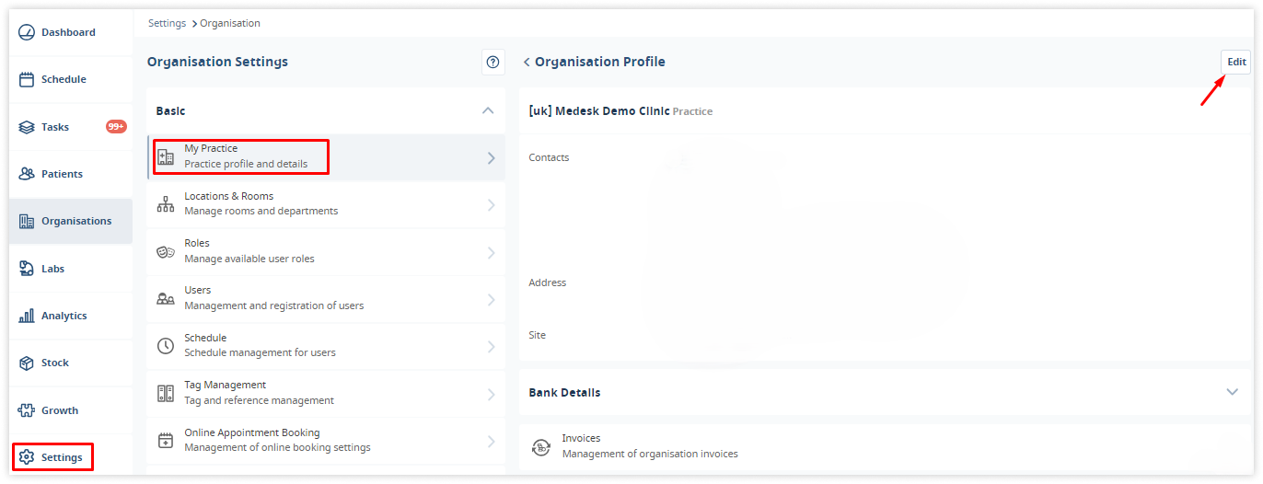Click the My Practice hospital icon
The width and height of the screenshot is (1263, 484).
coord(166,157)
